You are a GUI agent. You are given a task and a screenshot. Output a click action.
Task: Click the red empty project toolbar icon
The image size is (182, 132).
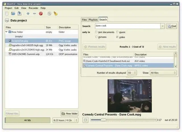click(41, 14)
